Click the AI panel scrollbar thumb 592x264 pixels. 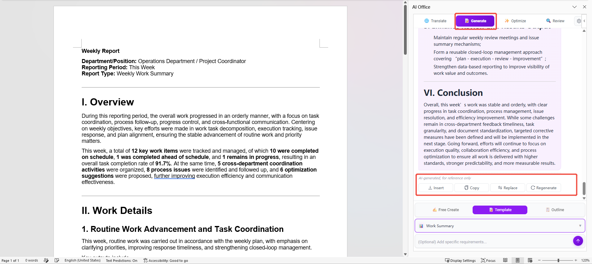584,189
